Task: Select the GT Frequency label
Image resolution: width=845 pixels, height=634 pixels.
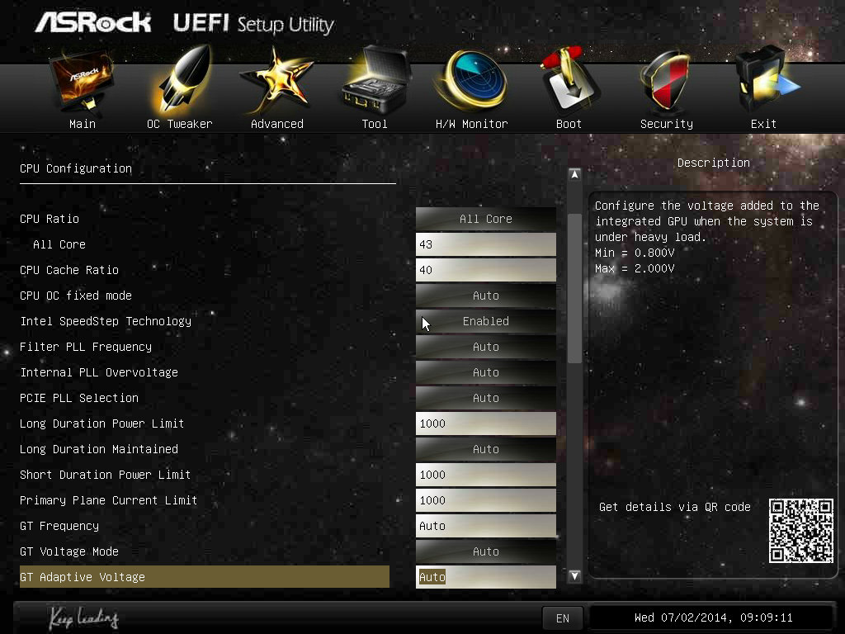Action: point(59,526)
